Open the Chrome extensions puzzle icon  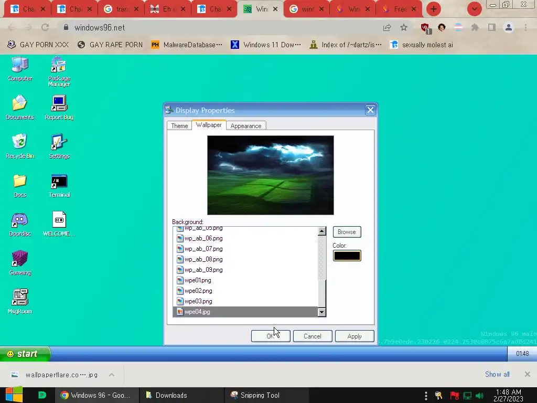475,27
